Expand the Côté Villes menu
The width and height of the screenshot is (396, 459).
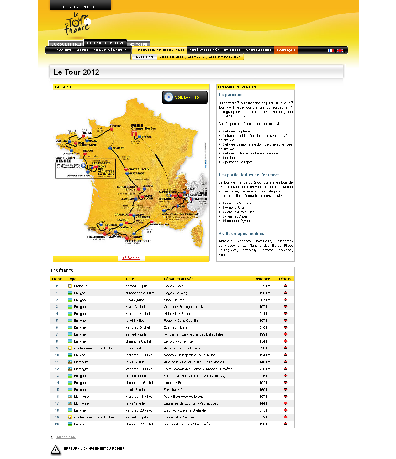click(204, 50)
